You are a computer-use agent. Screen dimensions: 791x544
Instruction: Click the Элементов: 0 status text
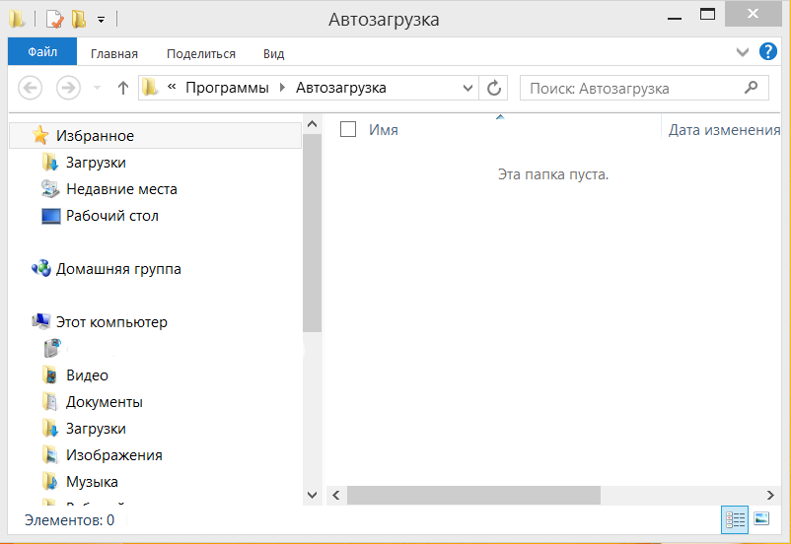(x=70, y=519)
